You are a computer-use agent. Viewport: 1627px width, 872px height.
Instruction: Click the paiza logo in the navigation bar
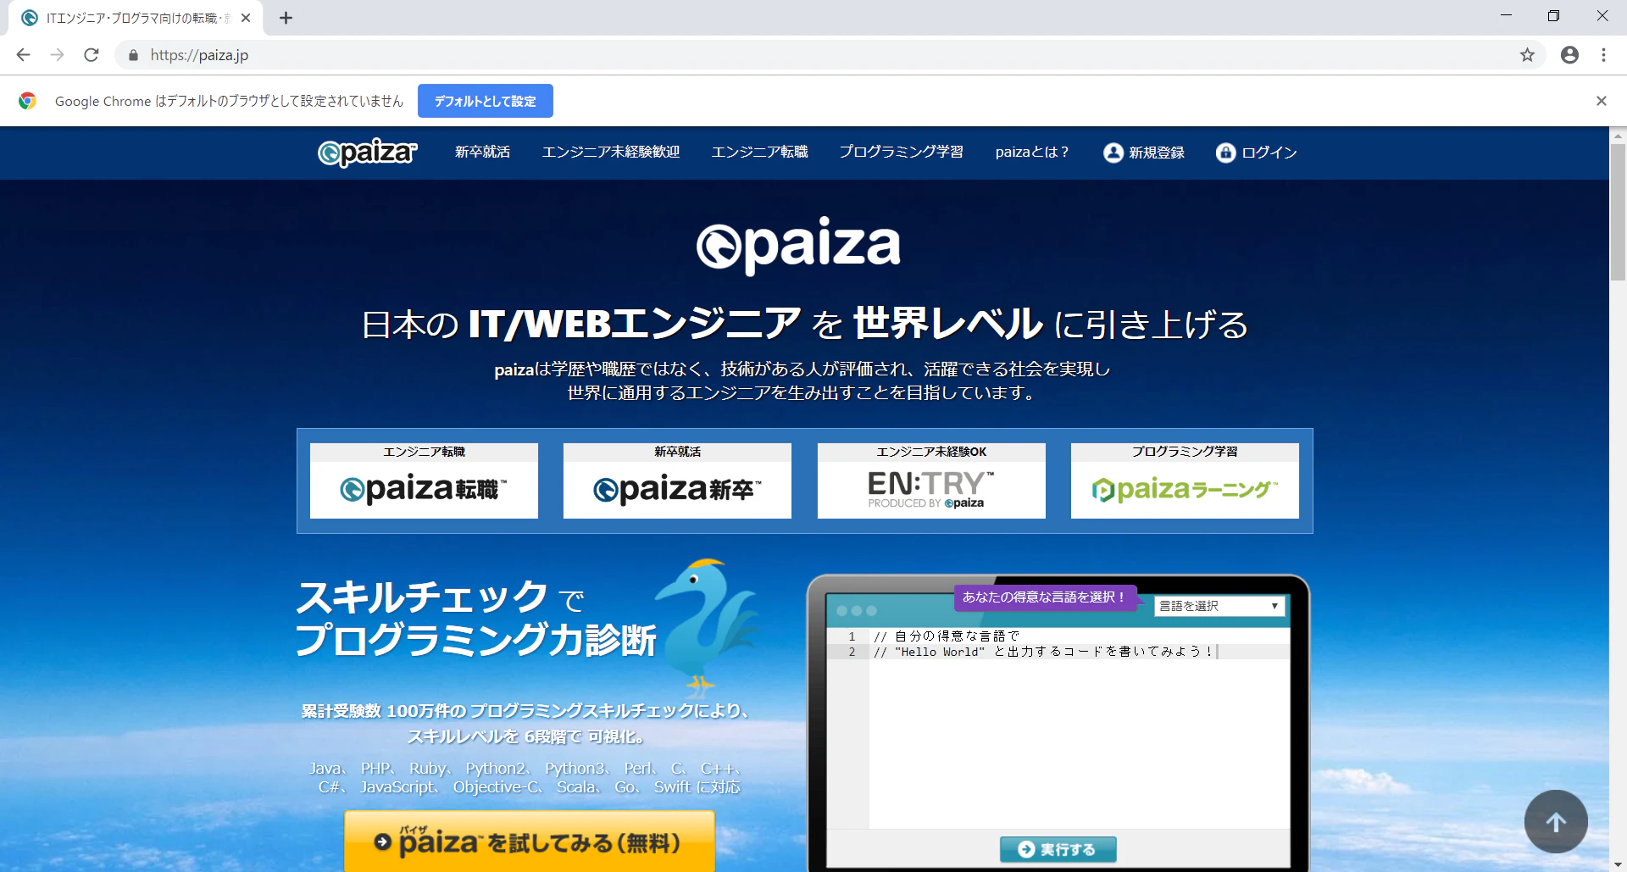366,153
